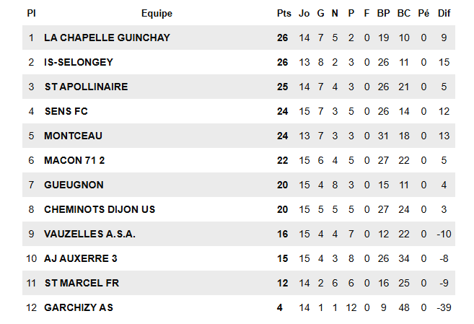Select VAUZELLES A.S.A. team name
Image resolution: width=474 pixels, height=324 pixels.
pos(89,234)
